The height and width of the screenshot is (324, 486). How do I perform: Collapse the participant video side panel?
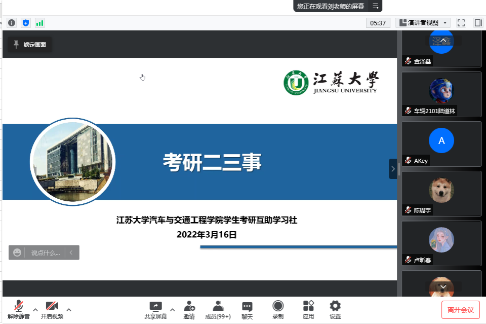[392, 169]
